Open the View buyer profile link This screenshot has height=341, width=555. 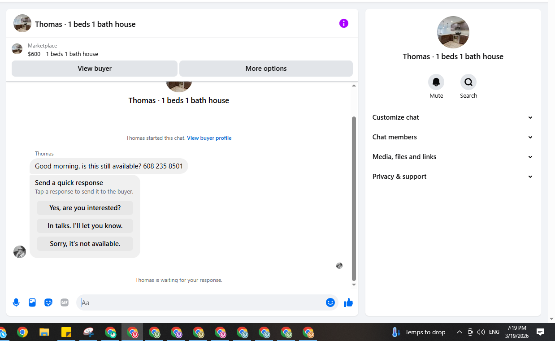tap(209, 138)
